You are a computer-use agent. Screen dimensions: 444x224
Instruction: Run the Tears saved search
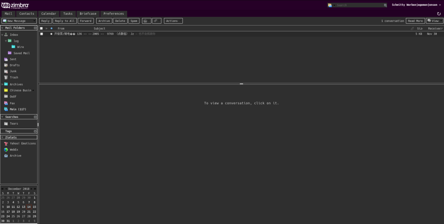click(13, 124)
